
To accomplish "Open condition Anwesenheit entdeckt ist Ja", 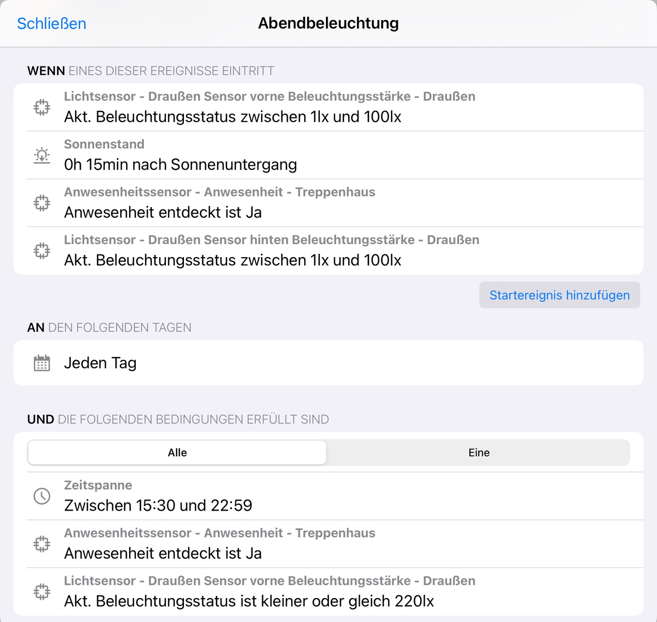I will (328, 544).
